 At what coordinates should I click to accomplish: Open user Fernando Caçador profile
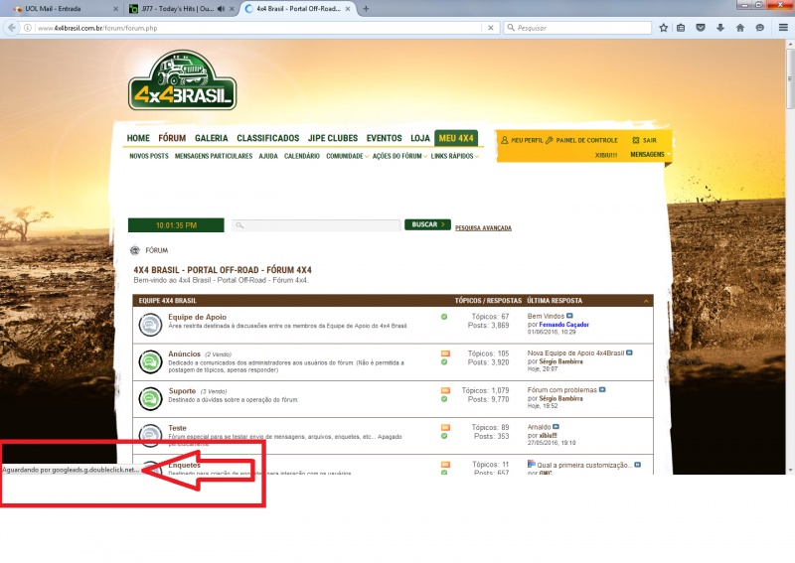[563, 325]
